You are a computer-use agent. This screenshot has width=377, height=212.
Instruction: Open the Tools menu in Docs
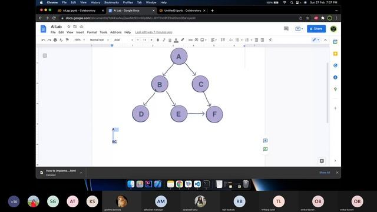(104, 32)
